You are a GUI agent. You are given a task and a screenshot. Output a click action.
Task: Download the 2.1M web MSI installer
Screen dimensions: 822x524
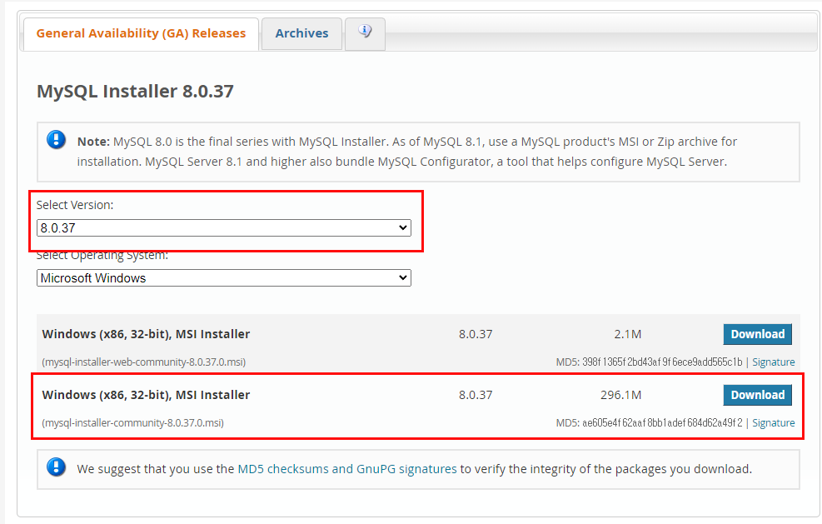click(x=758, y=334)
